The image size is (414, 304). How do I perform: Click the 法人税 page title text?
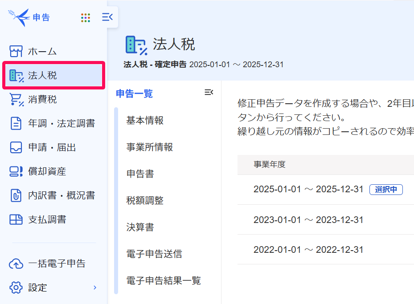[x=174, y=44]
